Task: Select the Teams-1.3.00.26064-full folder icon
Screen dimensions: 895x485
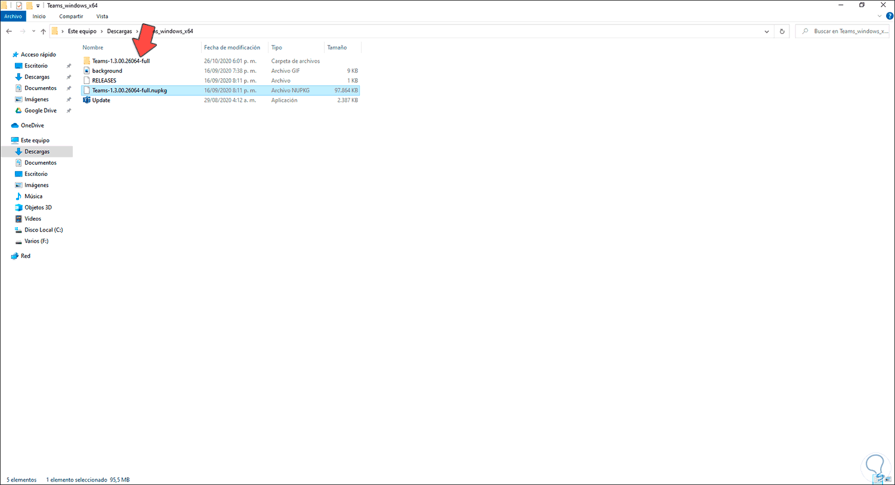Action: coord(87,61)
